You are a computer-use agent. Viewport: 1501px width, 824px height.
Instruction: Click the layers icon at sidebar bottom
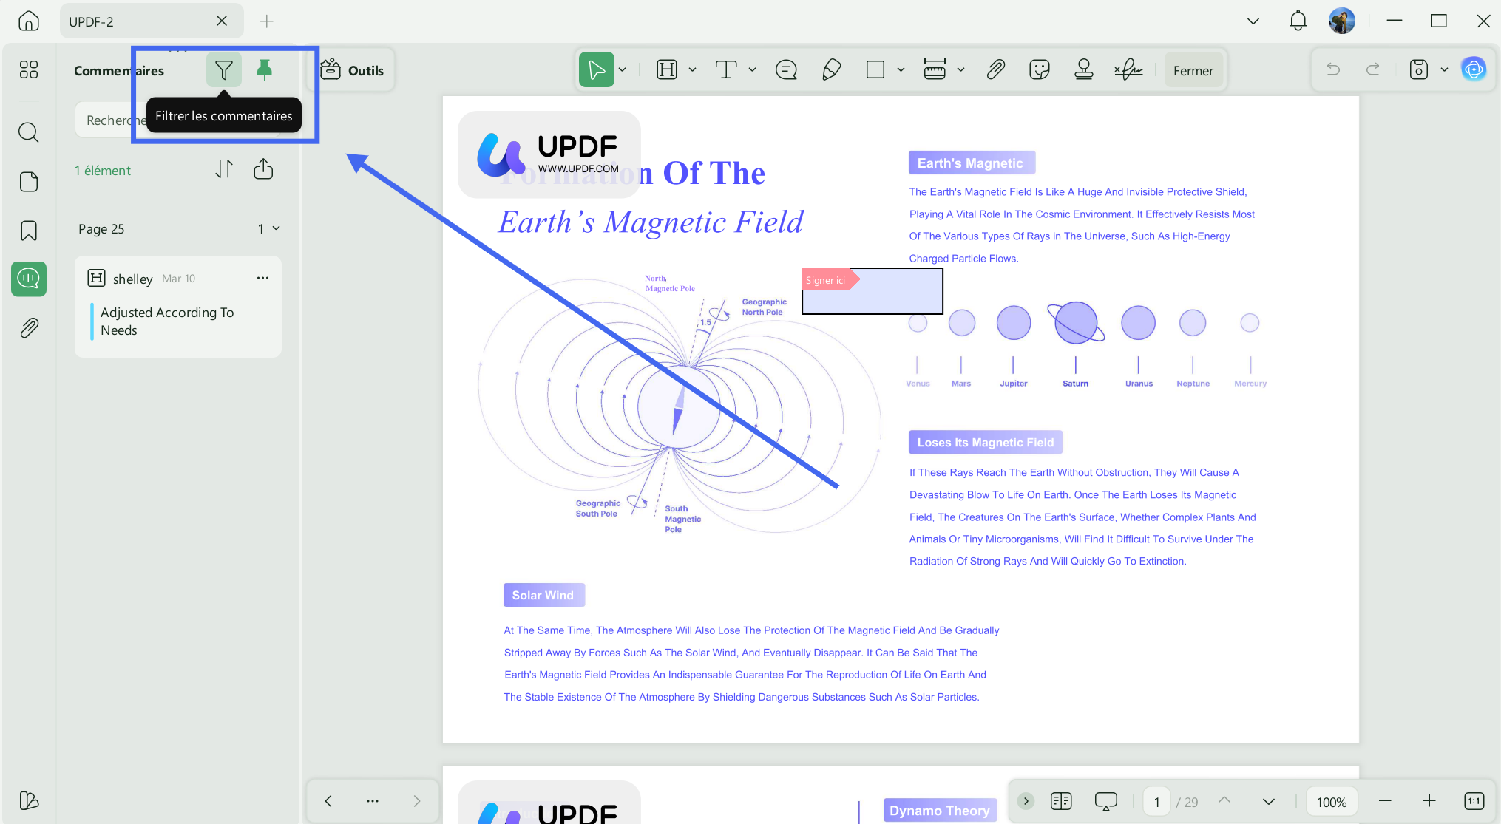pos(29,800)
